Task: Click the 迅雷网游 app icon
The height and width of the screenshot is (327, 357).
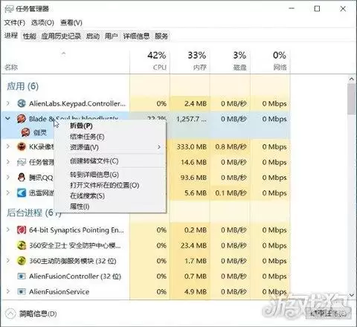Action: point(22,192)
